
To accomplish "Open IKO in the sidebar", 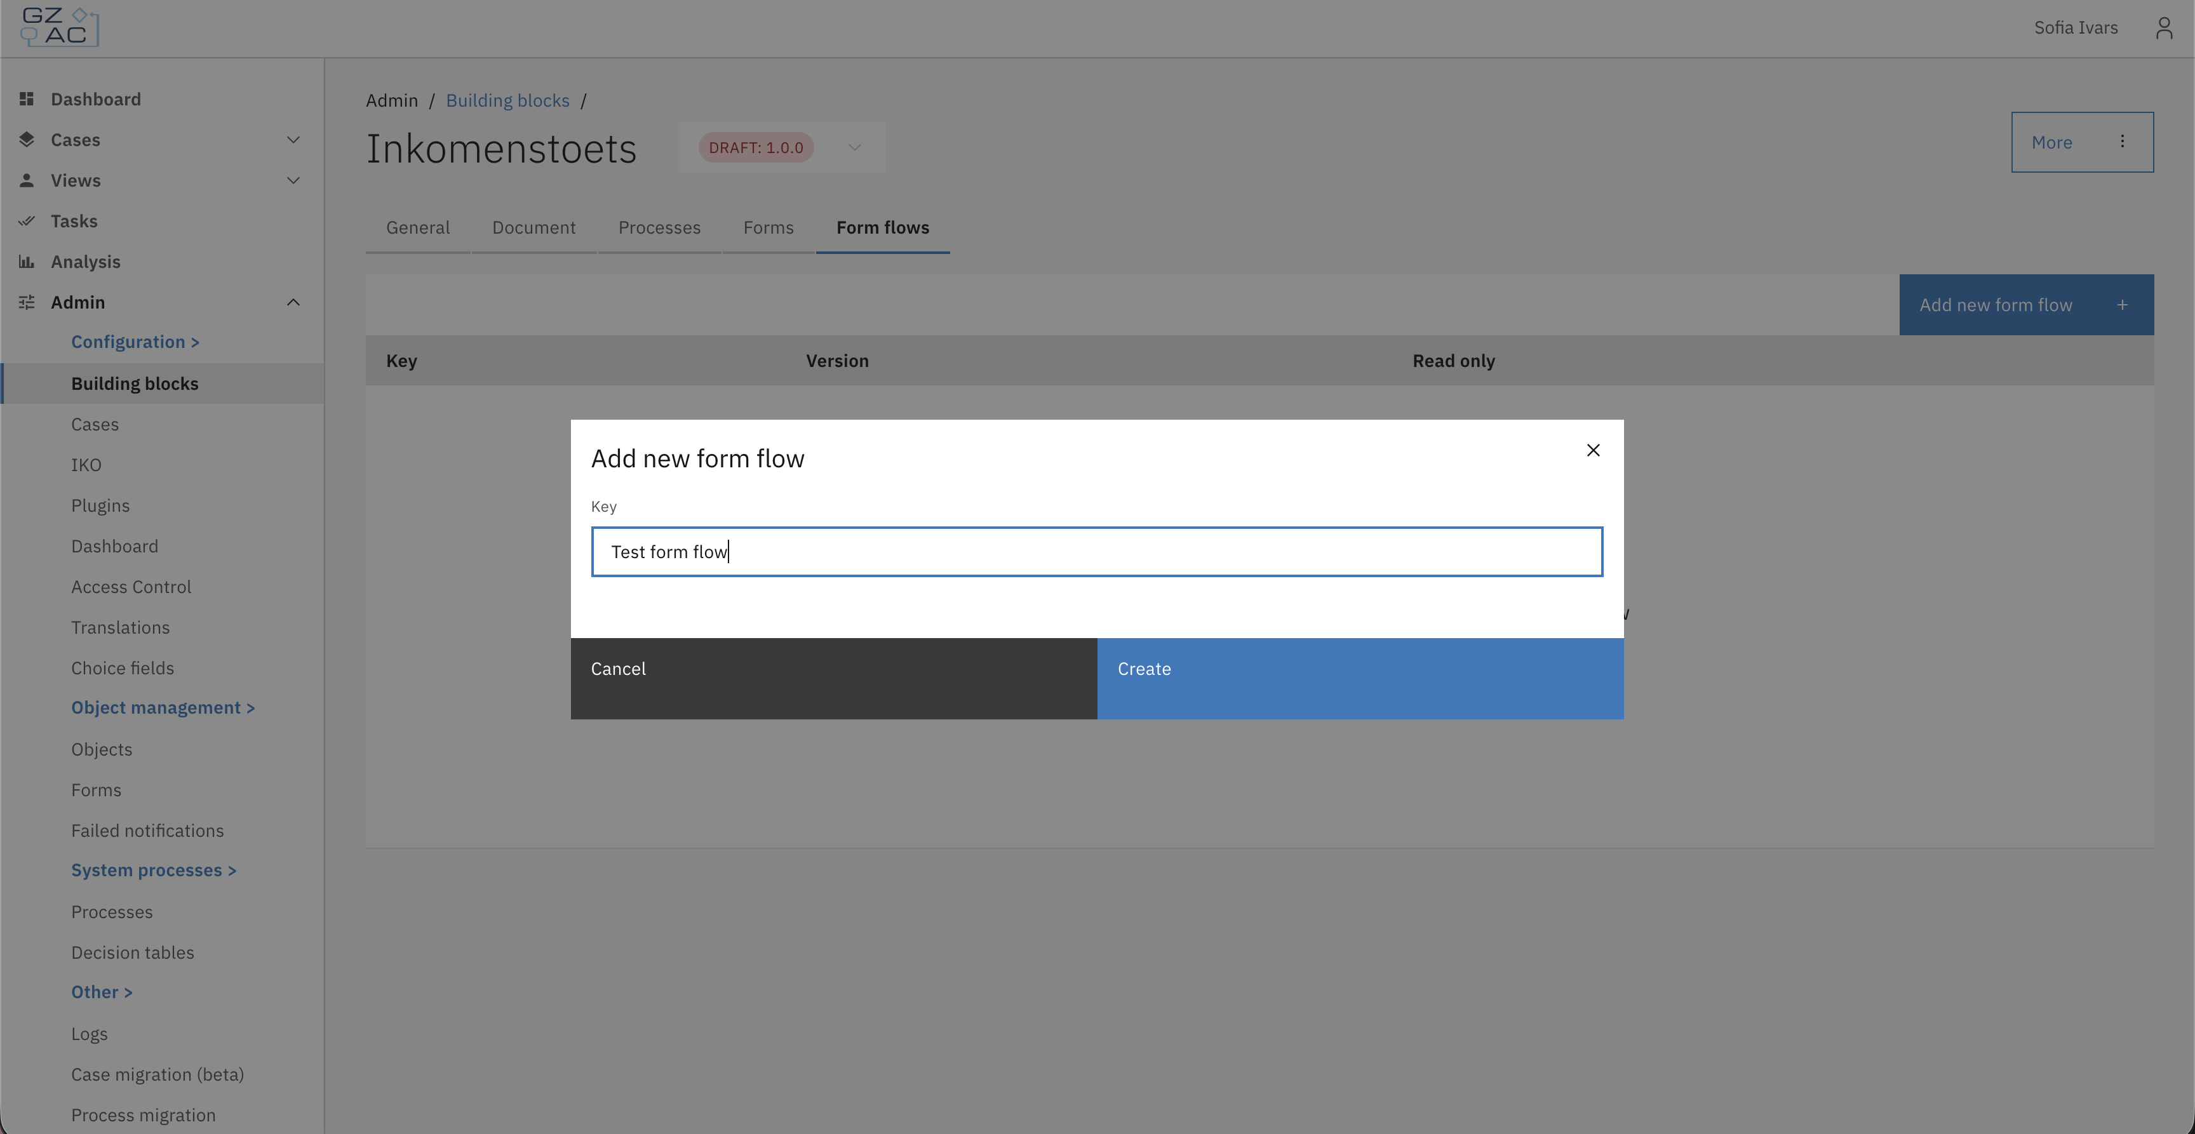I will pos(86,465).
